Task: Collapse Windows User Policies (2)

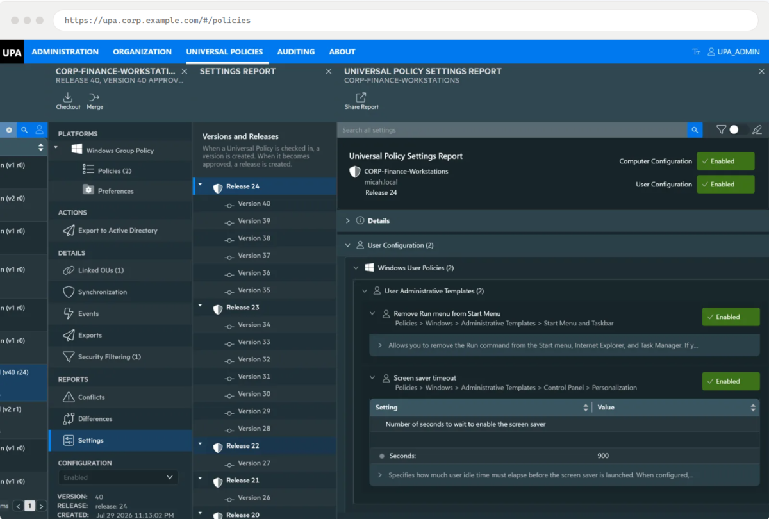Action: (x=356, y=268)
